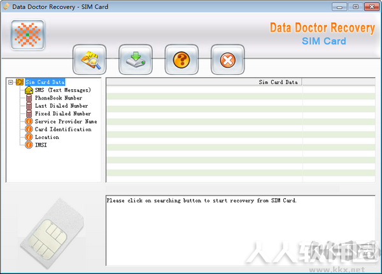This screenshot has width=382, height=274.
Task: Click the PhoneBook Number keypad icon
Action: point(29,98)
